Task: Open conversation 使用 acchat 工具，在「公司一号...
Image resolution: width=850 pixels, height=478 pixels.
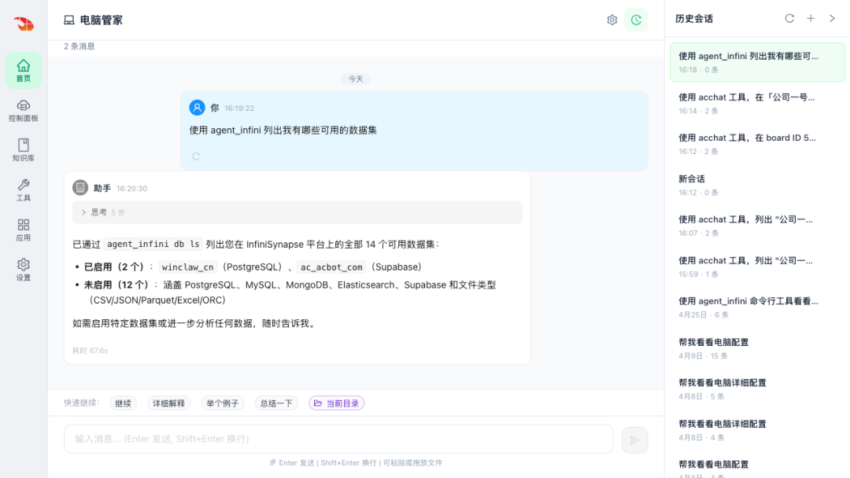Action: pos(757,104)
